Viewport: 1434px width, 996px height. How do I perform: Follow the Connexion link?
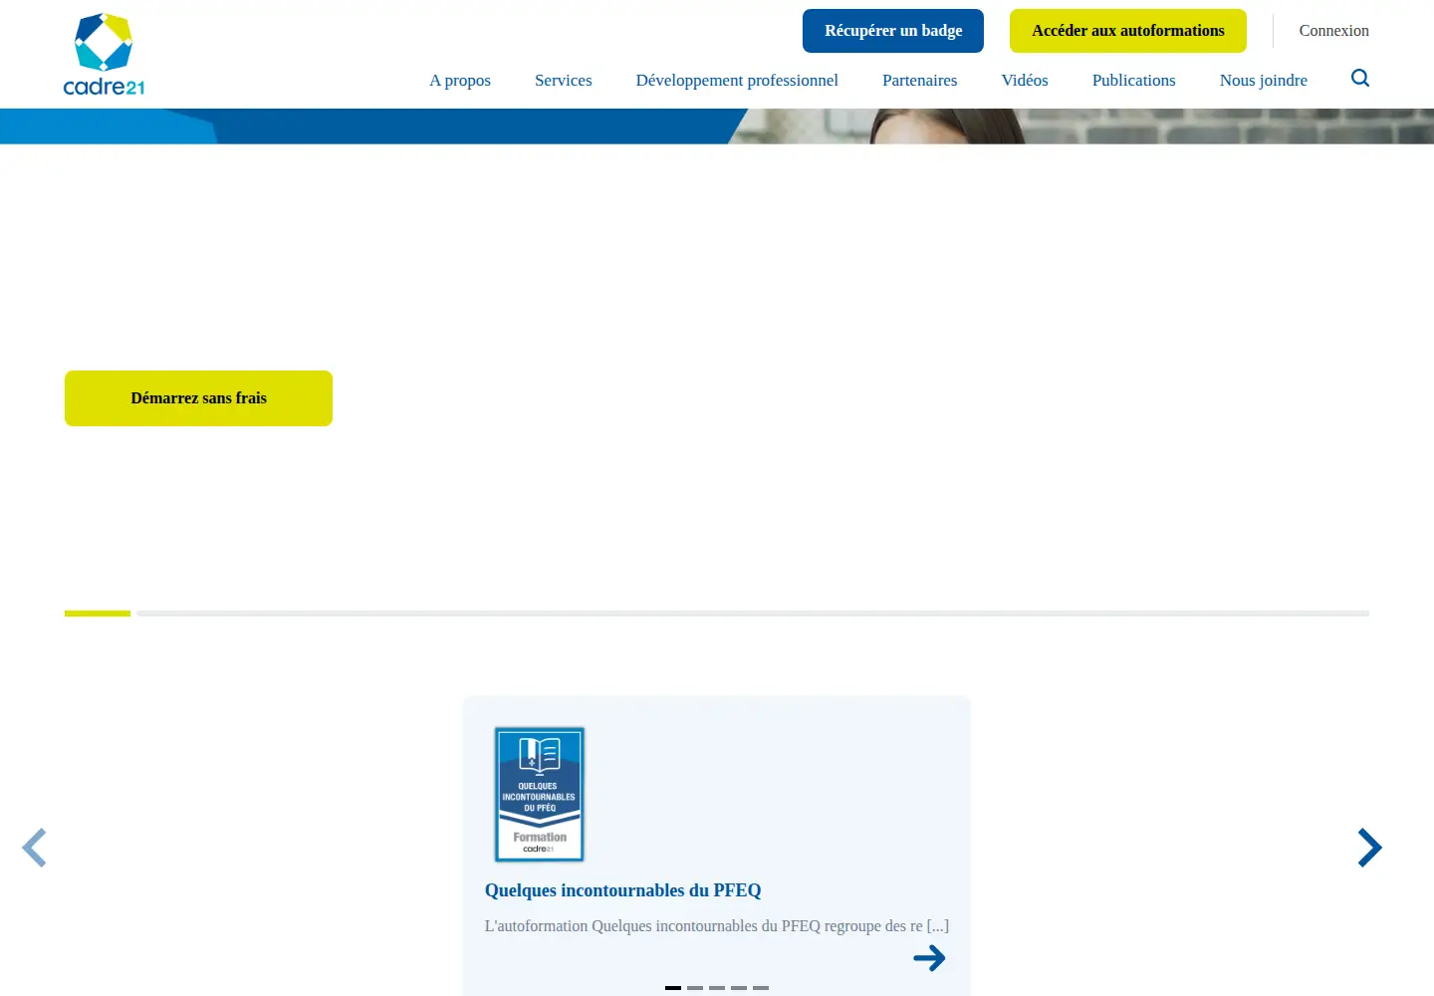(1334, 31)
